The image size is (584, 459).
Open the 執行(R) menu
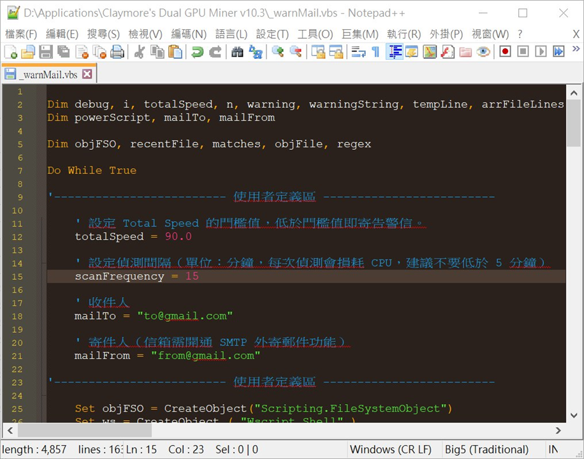coord(404,34)
